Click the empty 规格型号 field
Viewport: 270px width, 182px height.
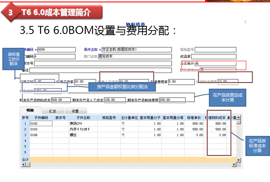click(215, 50)
